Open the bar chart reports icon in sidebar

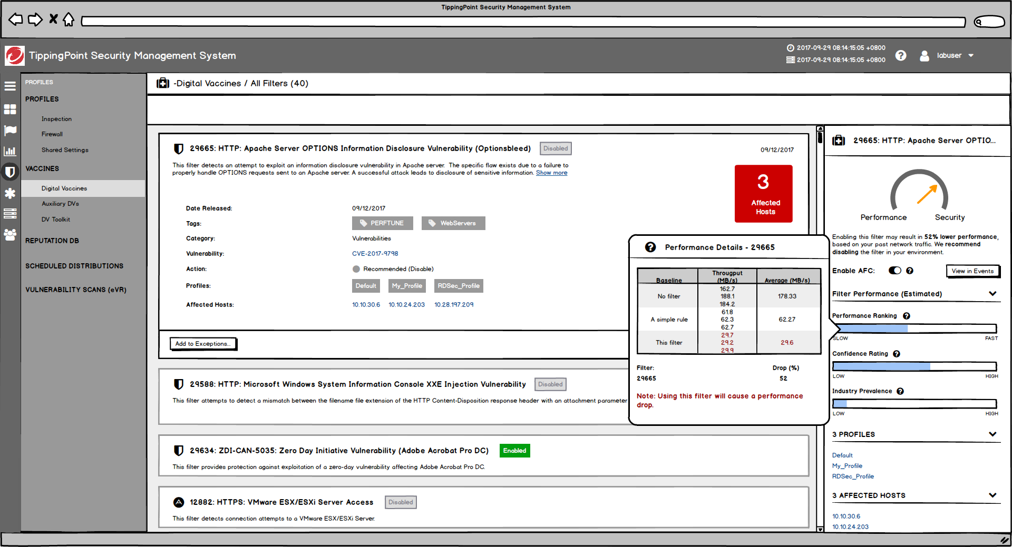pyautogui.click(x=10, y=151)
